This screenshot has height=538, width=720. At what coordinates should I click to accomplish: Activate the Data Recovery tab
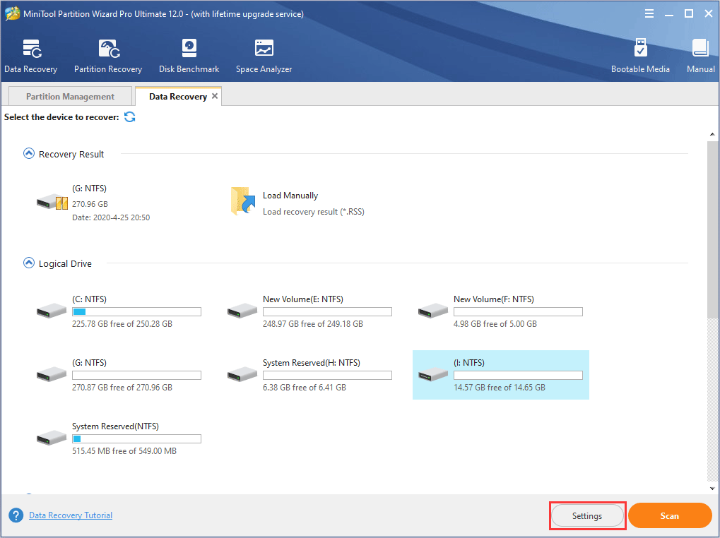[x=178, y=96]
